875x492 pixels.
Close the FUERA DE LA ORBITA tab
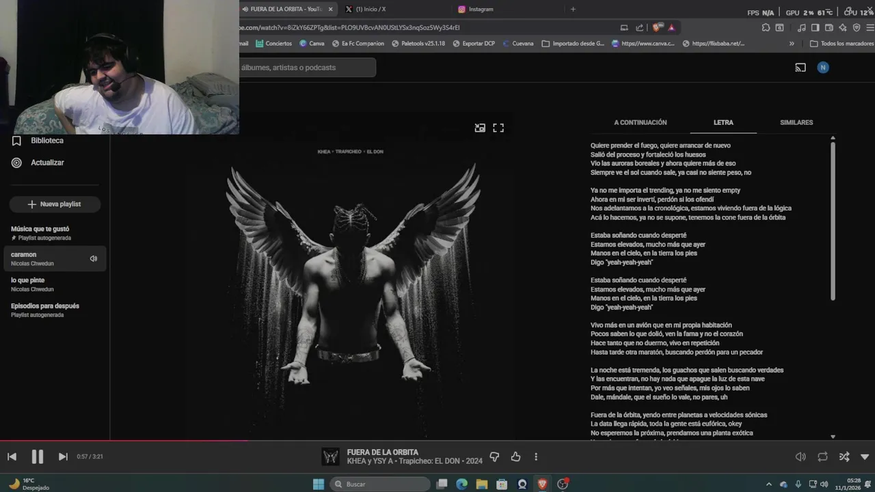pos(331,9)
